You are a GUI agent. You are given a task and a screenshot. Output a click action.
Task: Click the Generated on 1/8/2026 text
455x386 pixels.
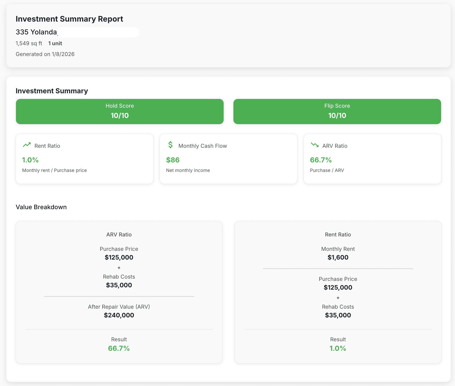[45, 54]
